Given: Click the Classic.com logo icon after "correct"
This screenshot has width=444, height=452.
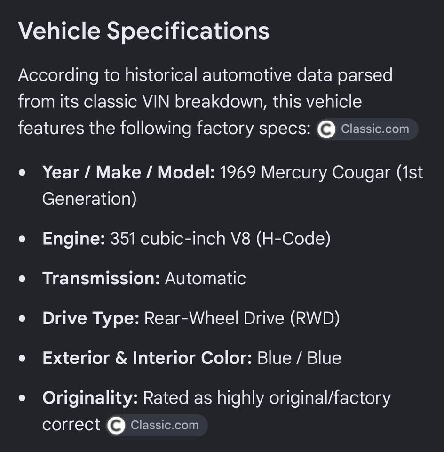Looking at the screenshot, I should [116, 425].
